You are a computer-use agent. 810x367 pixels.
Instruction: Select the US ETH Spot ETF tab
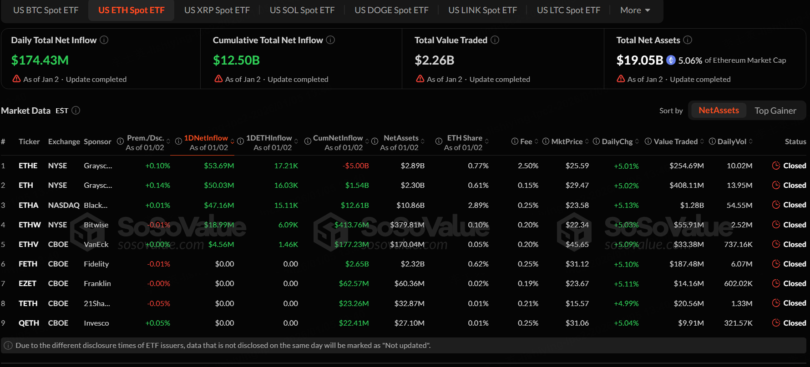tap(132, 10)
